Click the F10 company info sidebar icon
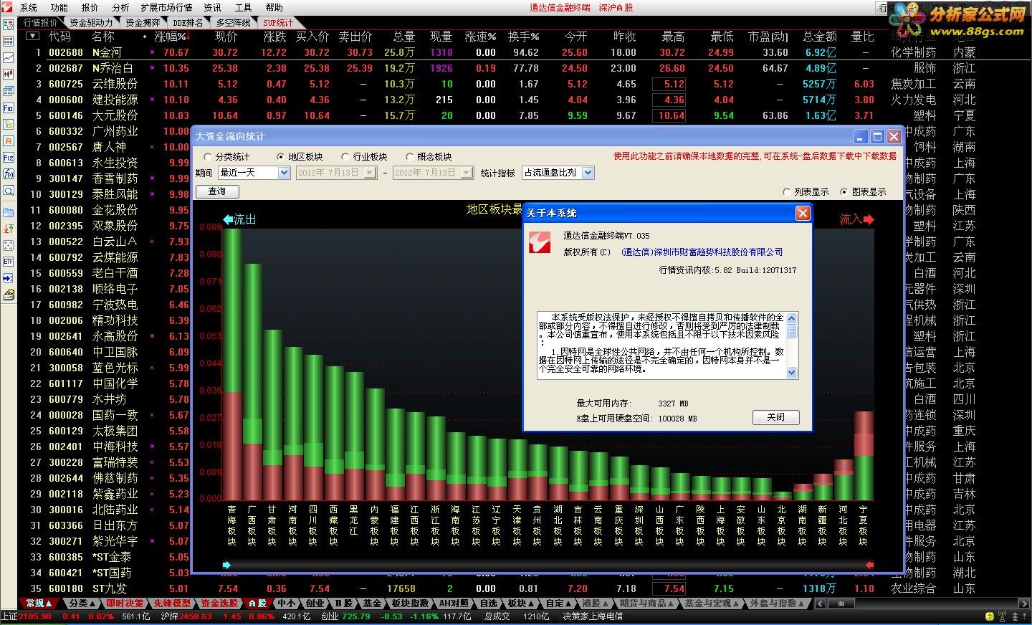This screenshot has width=1032, height=625. point(9,108)
